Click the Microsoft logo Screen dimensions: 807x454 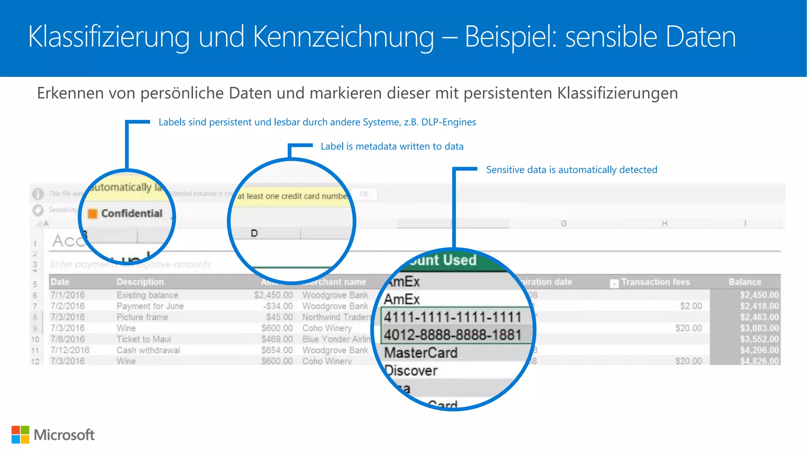point(53,435)
